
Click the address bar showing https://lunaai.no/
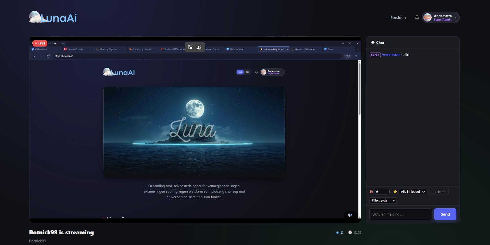197,56
